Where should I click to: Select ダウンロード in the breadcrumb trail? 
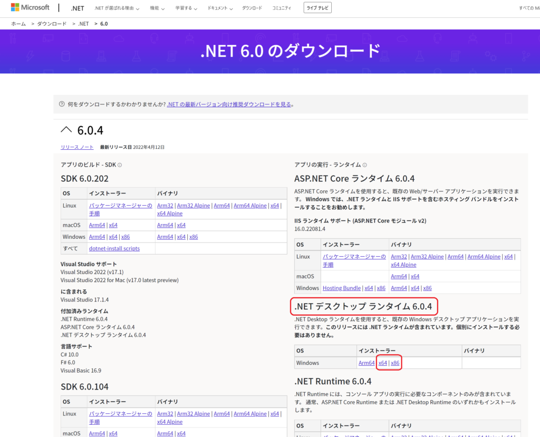click(x=52, y=24)
